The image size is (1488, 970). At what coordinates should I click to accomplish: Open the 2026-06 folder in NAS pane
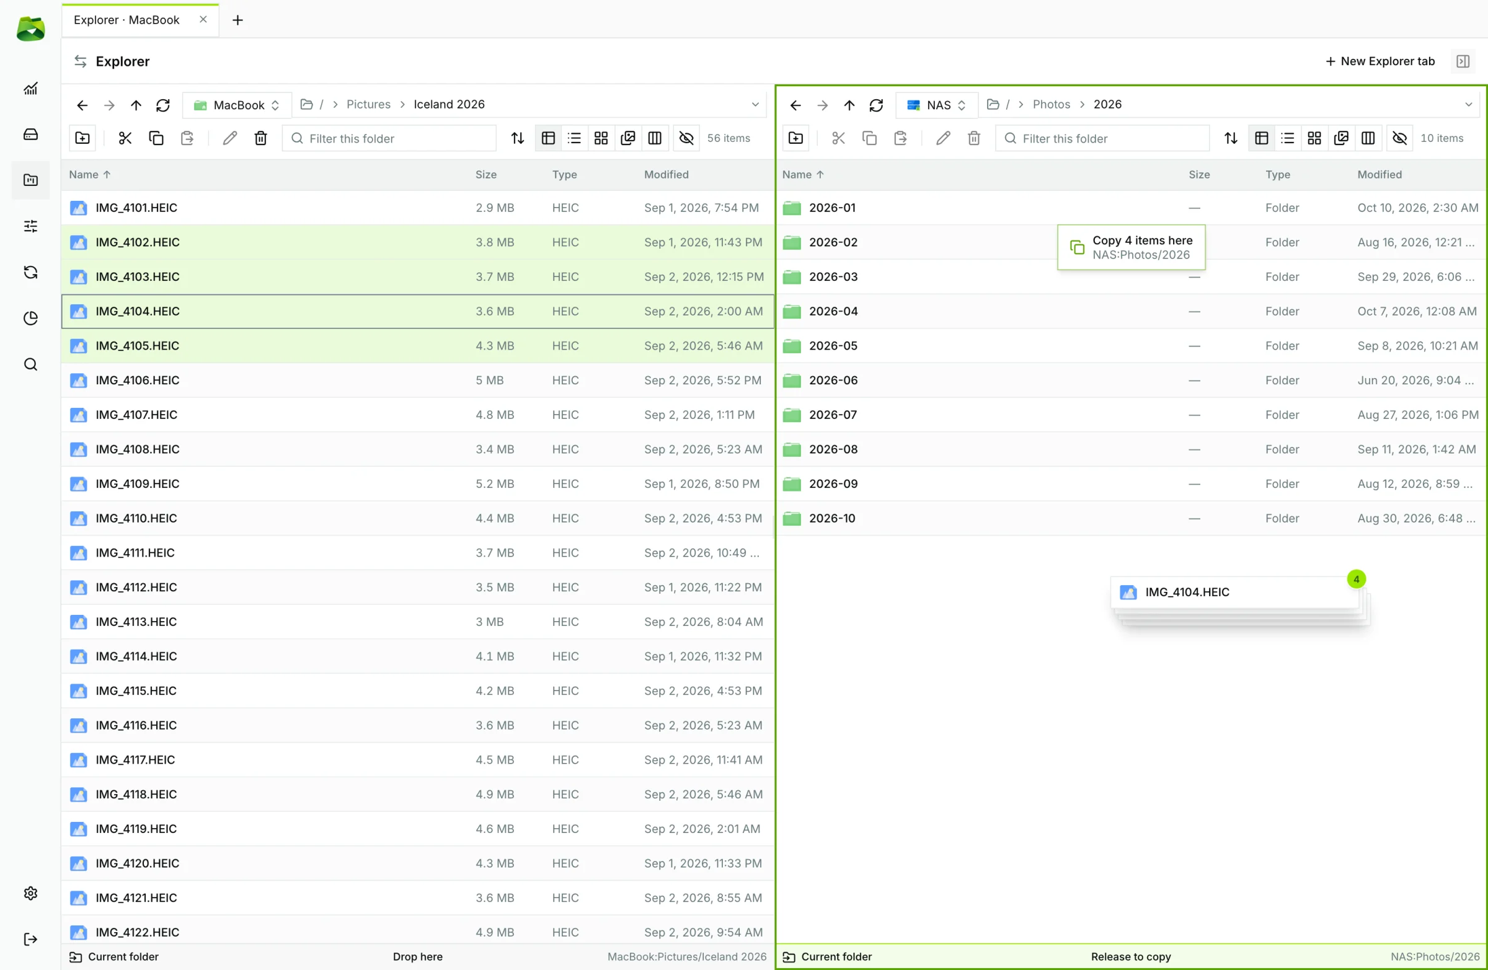tap(1130, 380)
